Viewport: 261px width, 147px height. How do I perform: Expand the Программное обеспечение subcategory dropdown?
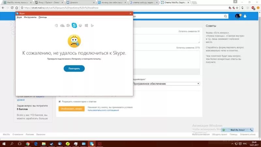[x=166, y=84]
